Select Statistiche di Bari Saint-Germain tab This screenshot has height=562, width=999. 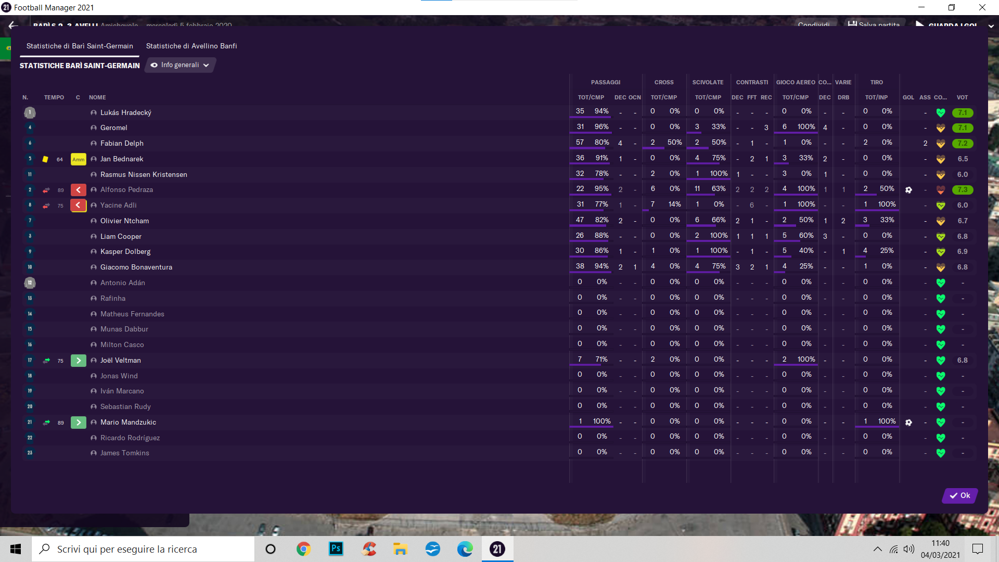coord(80,46)
